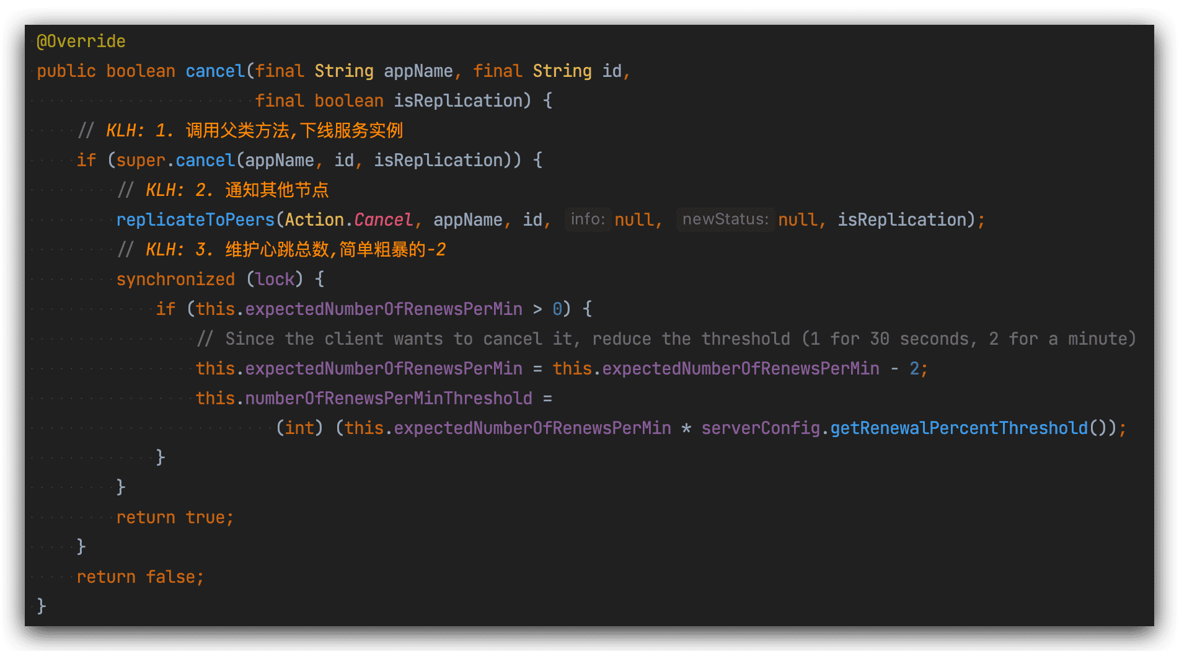Screen dimensions: 1179x651
Task: Click the isReplication parameter in the method signature
Action: click(458, 101)
